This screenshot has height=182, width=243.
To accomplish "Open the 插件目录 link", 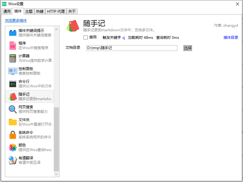I will [231, 37].
